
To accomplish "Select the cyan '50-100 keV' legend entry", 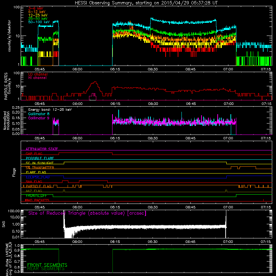I will click(39, 22).
